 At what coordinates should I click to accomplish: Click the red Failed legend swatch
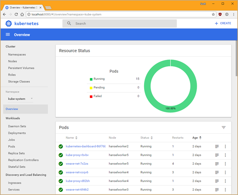click(91, 97)
